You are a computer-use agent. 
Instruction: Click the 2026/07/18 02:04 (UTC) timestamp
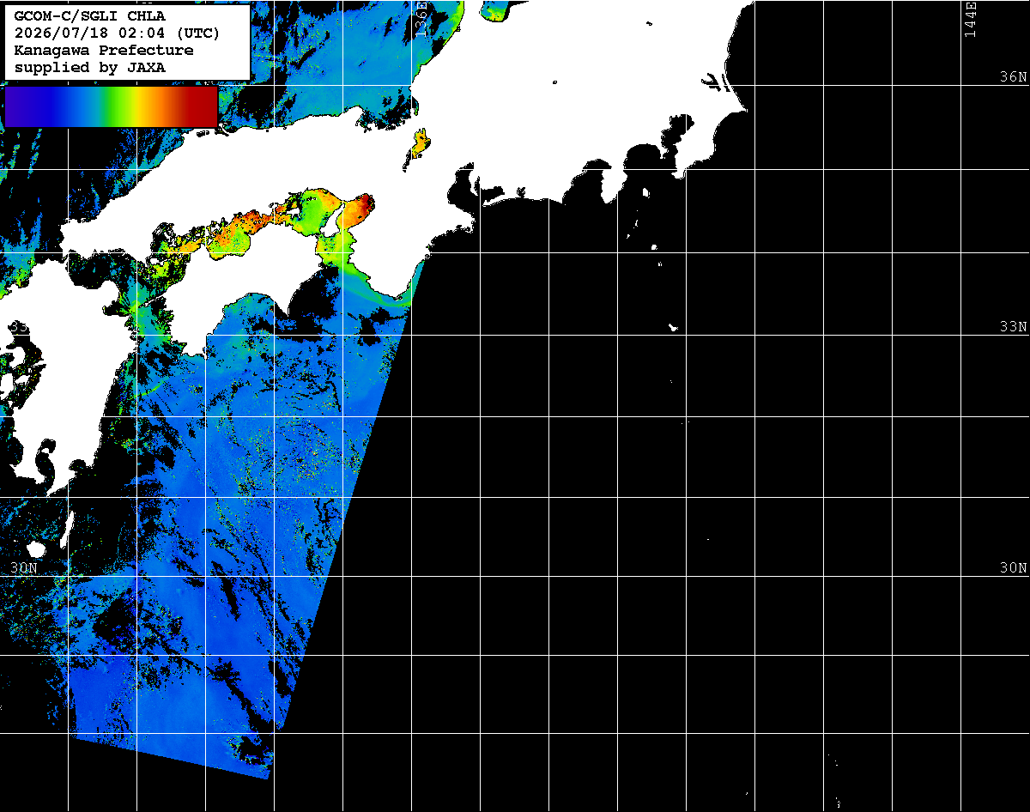click(118, 33)
